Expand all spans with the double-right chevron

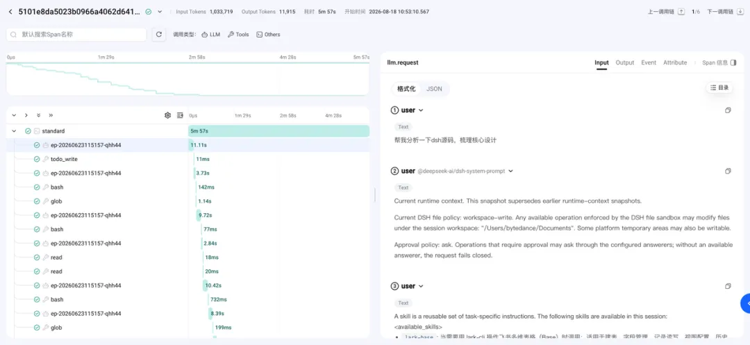[x=51, y=115]
